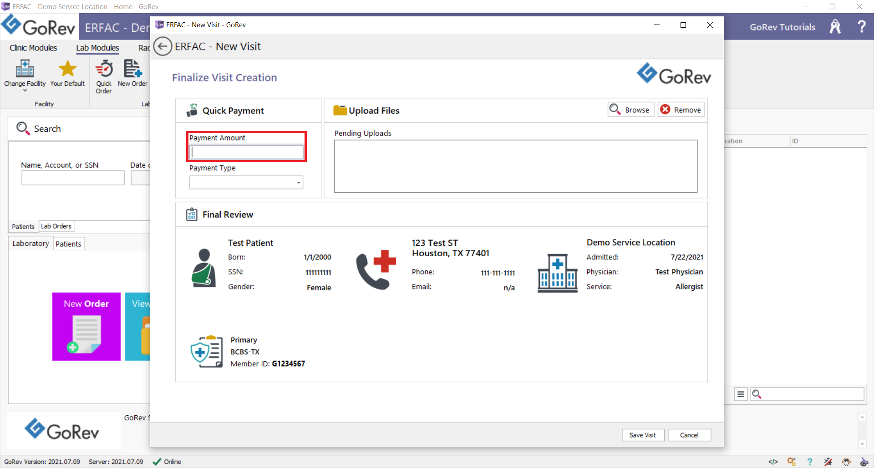Screen dimensions: 874x468
Task: Click the Member ID G1234567 text
Action: tap(268, 363)
